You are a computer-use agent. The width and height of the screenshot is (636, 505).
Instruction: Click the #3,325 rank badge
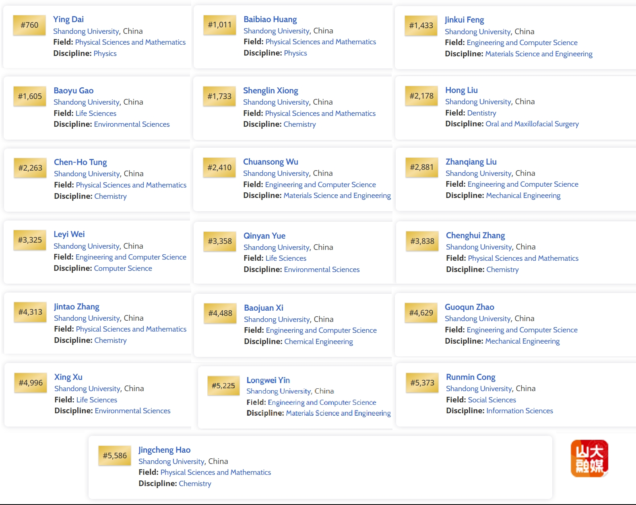pos(30,240)
